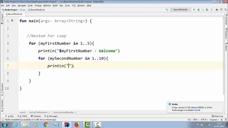Close the BasicOfKotlin.kt tab

pos(24,14)
